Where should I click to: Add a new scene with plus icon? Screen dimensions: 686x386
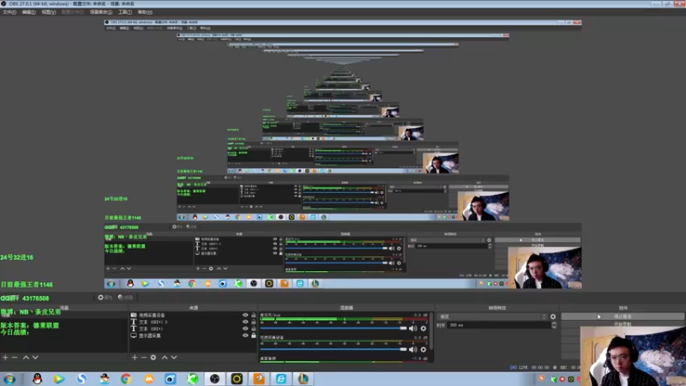coord(5,358)
